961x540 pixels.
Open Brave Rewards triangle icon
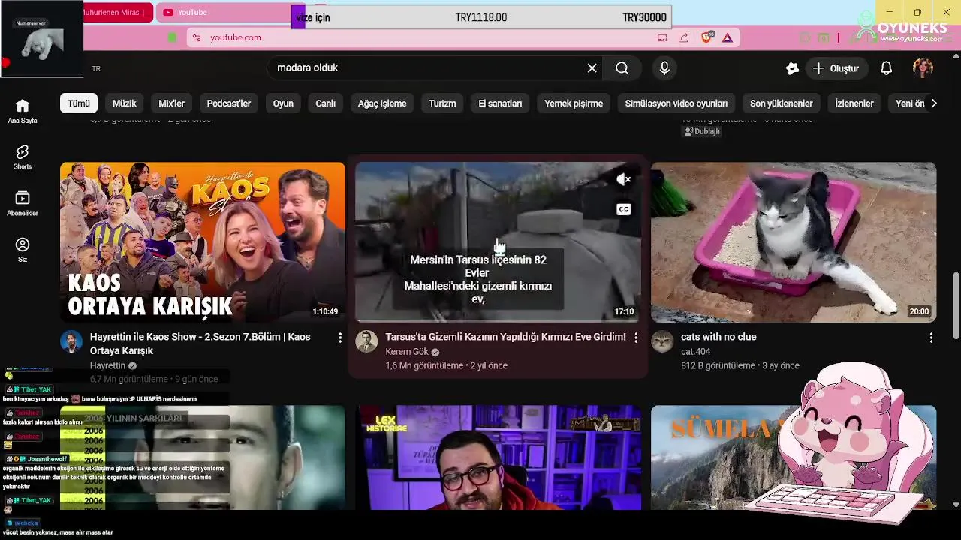click(728, 37)
